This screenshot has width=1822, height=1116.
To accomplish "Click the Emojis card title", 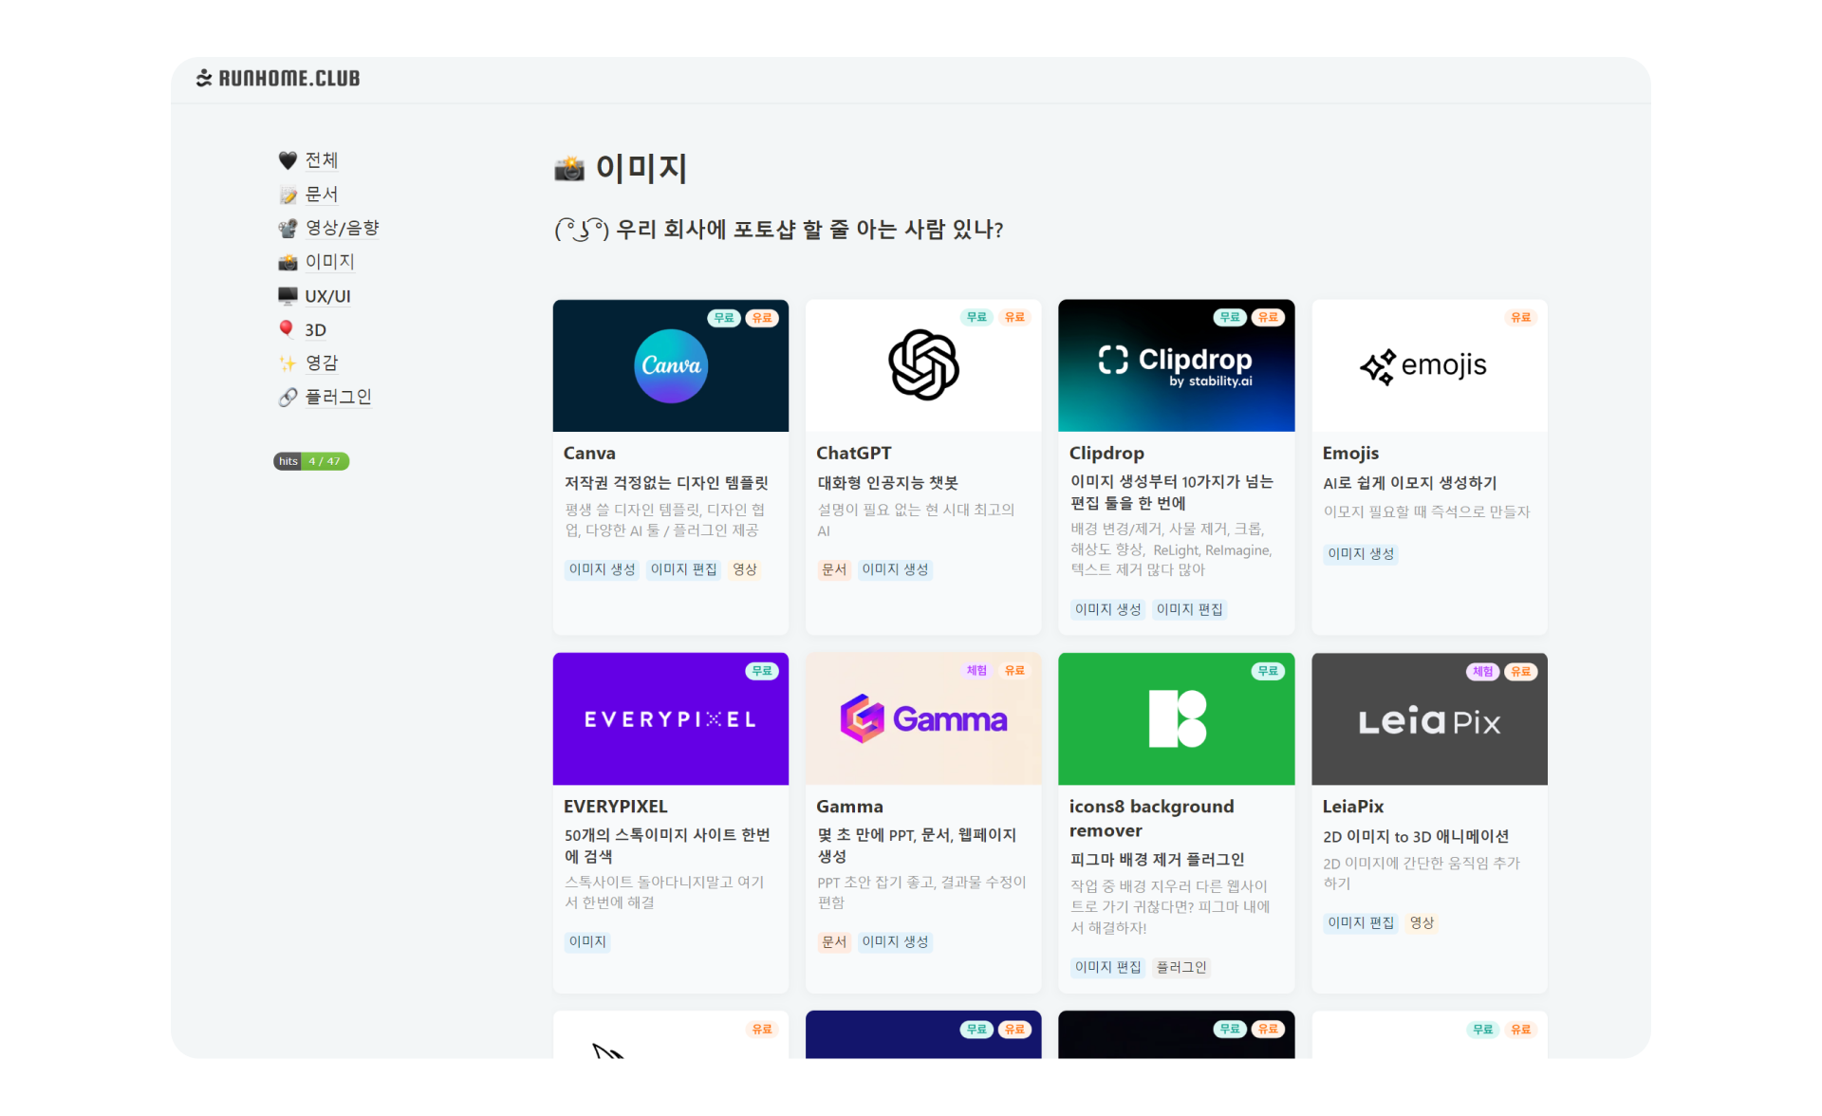I will coord(1350,454).
